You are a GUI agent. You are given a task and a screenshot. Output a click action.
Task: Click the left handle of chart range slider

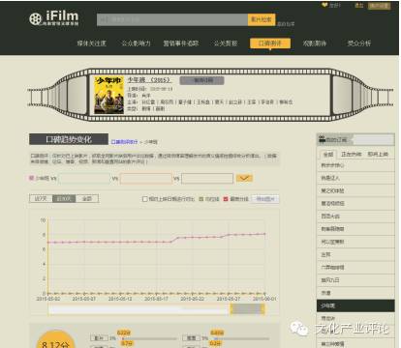[231, 309]
